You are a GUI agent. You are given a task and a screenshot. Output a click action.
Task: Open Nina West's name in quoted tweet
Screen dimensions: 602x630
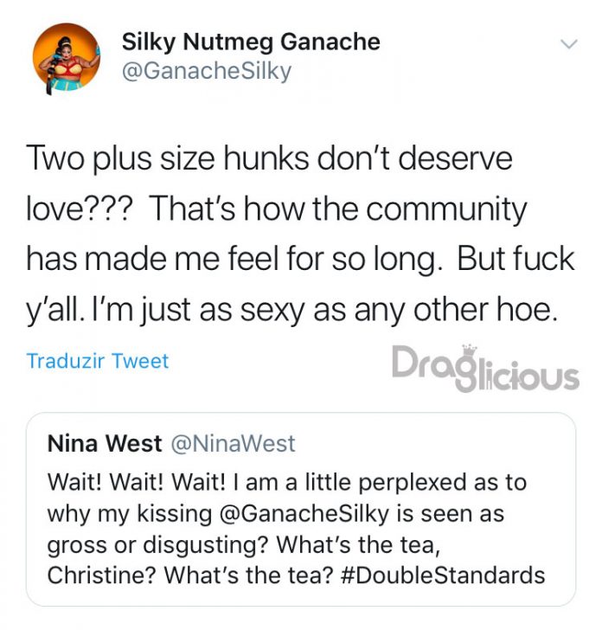pyautogui.click(x=105, y=444)
